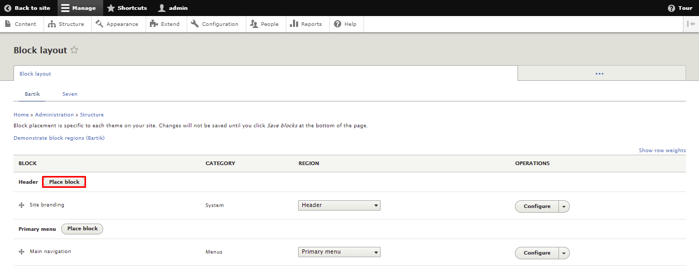
Task: Open the Tour help button
Action: (680, 8)
